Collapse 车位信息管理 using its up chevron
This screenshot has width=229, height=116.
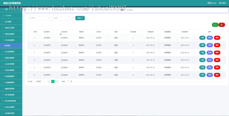(x=20, y=40)
